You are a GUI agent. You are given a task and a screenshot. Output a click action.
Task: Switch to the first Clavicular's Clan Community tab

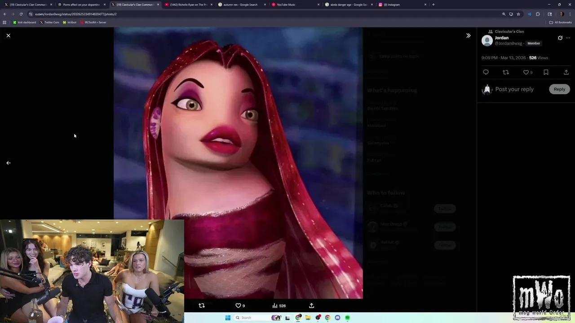pos(27,4)
